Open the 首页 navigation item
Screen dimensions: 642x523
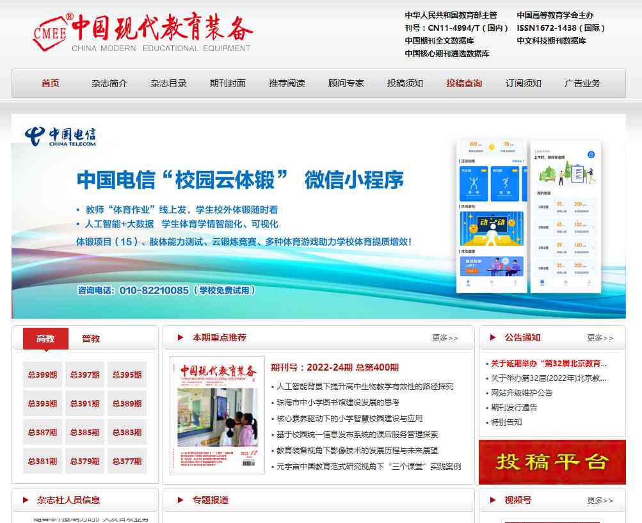(51, 83)
